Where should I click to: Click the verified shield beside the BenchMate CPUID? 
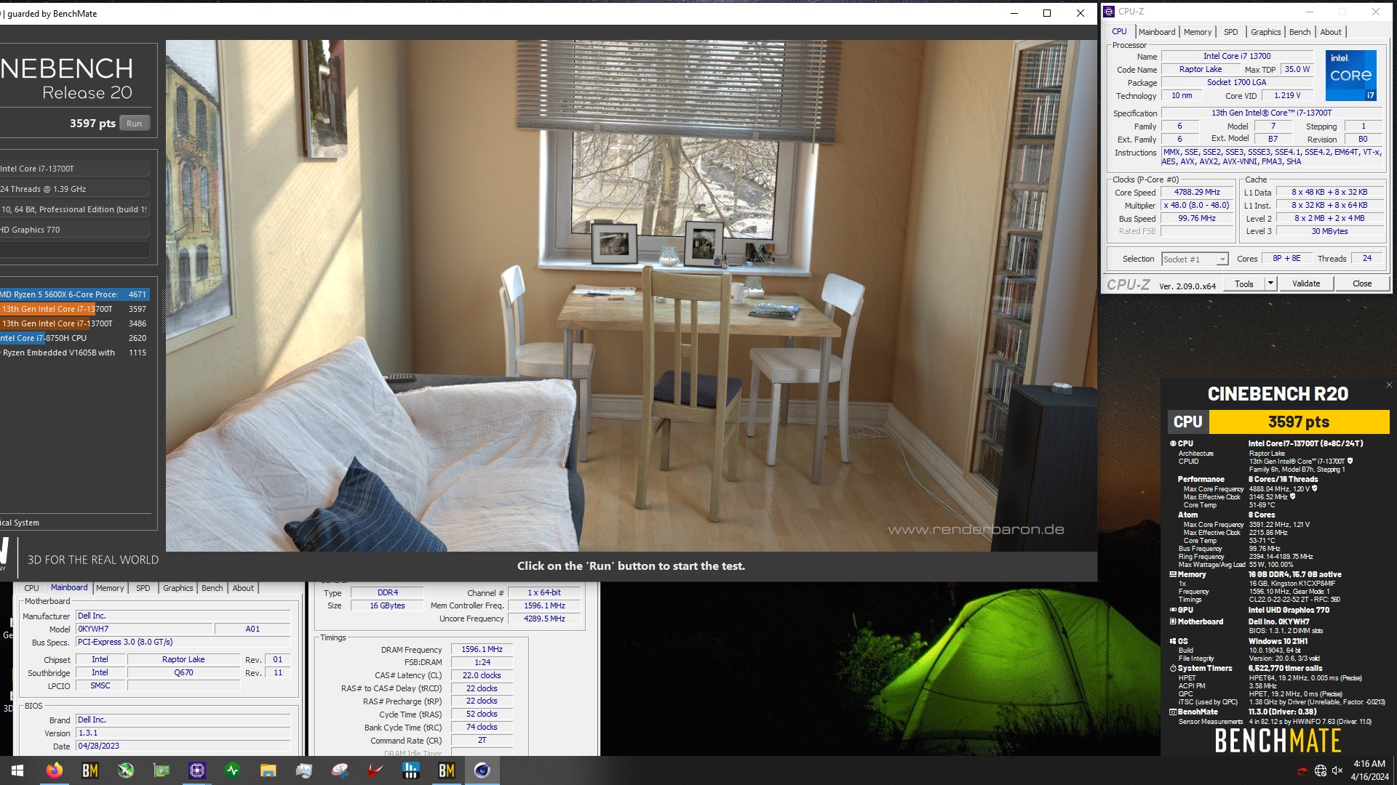tap(1350, 461)
